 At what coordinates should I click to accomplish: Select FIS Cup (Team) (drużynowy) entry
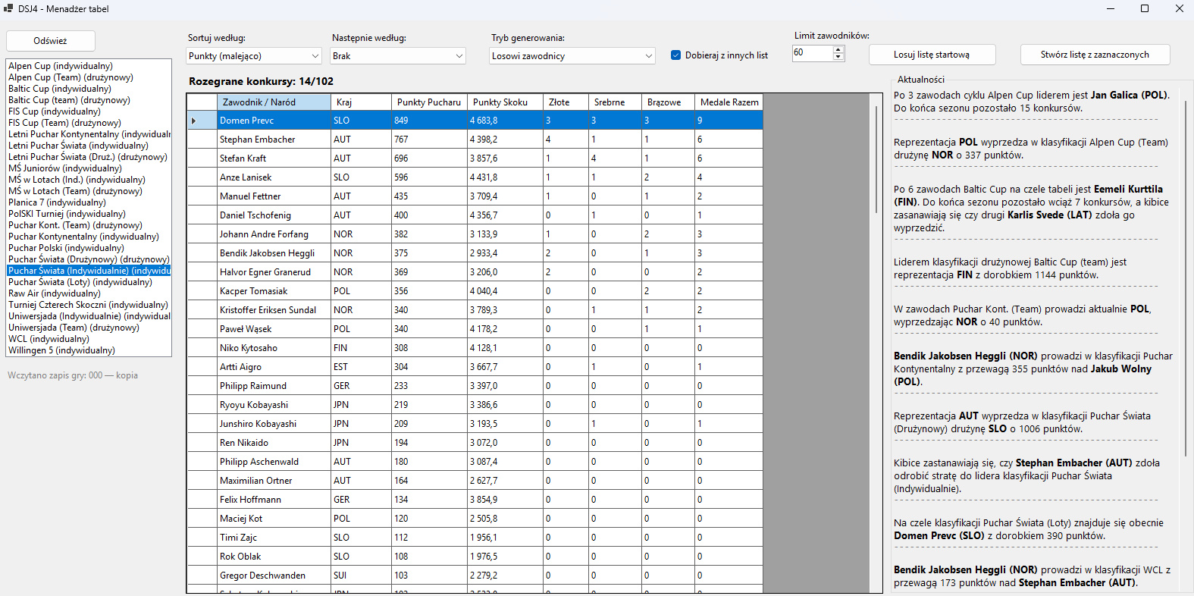[89, 123]
